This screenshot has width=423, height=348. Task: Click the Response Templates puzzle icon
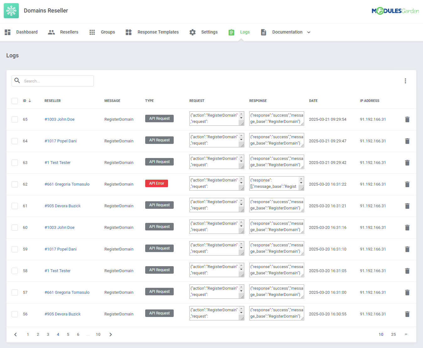129,32
